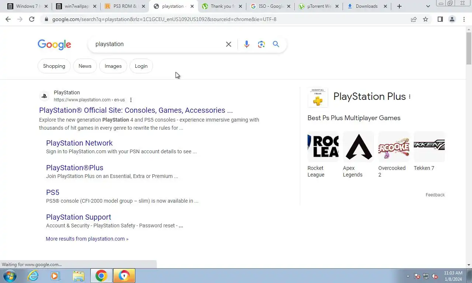Viewport: 472px width, 283px height.
Task: Open a new tab with plus
Action: click(399, 6)
